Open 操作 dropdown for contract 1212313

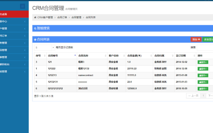pyautogui.click(x=203, y=75)
